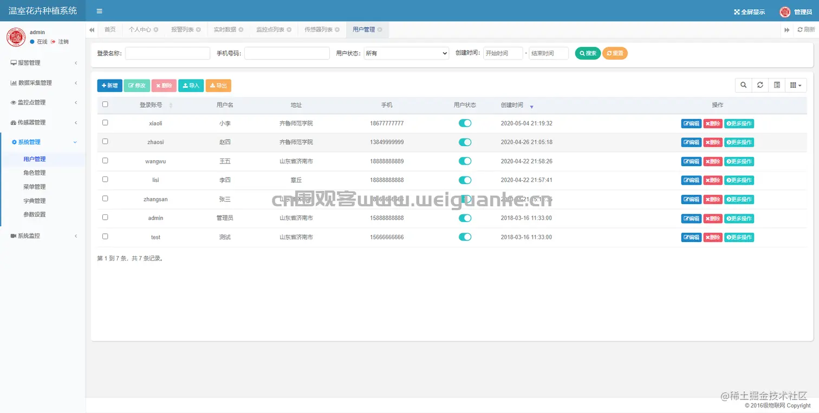Viewport: 819px width, 413px height.
Task: Check the zhaosi row checkbox
Action: pos(105,141)
